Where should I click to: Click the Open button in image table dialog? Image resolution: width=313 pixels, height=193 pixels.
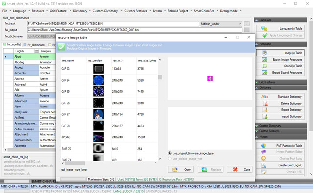coord(180,169)
